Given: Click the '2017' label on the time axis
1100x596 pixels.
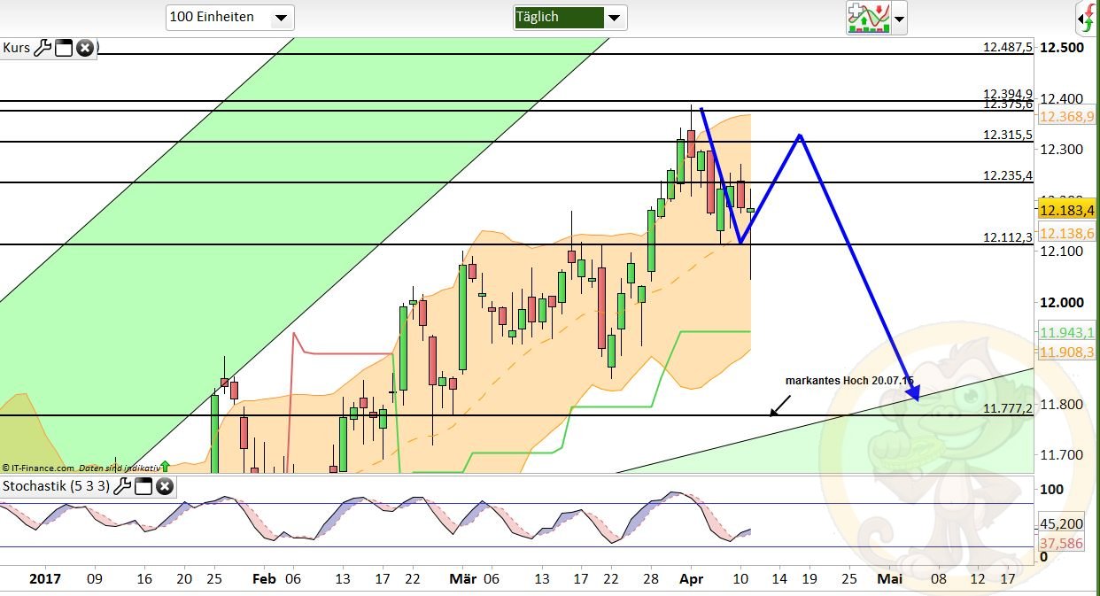Looking at the screenshot, I should pos(46,578).
